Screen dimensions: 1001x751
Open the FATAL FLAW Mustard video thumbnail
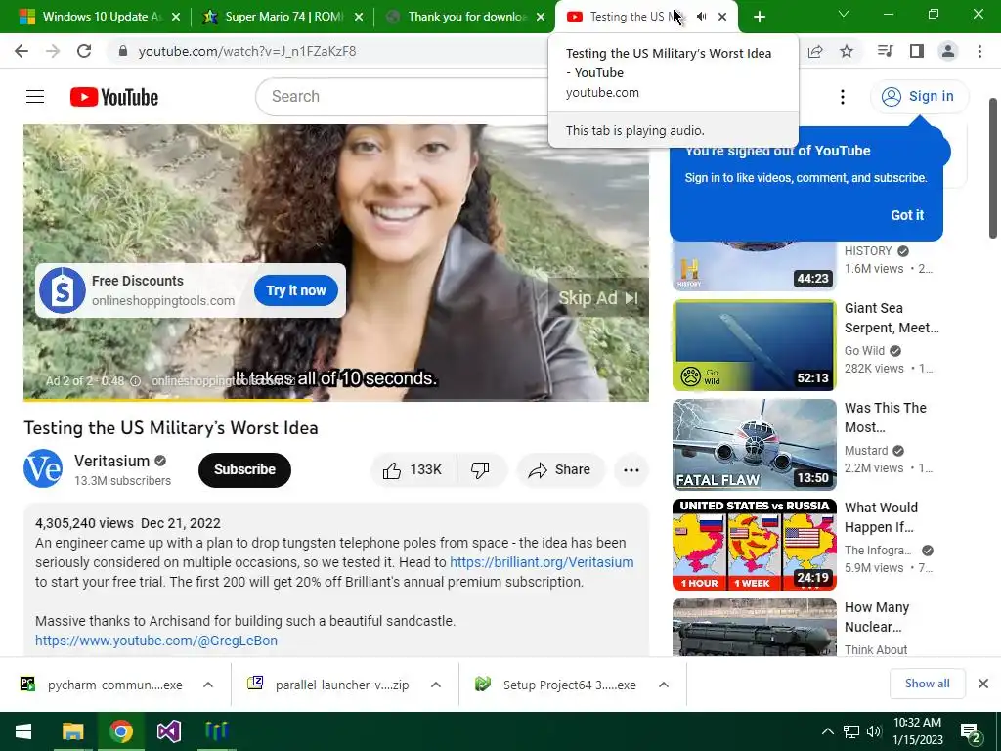coord(754,445)
